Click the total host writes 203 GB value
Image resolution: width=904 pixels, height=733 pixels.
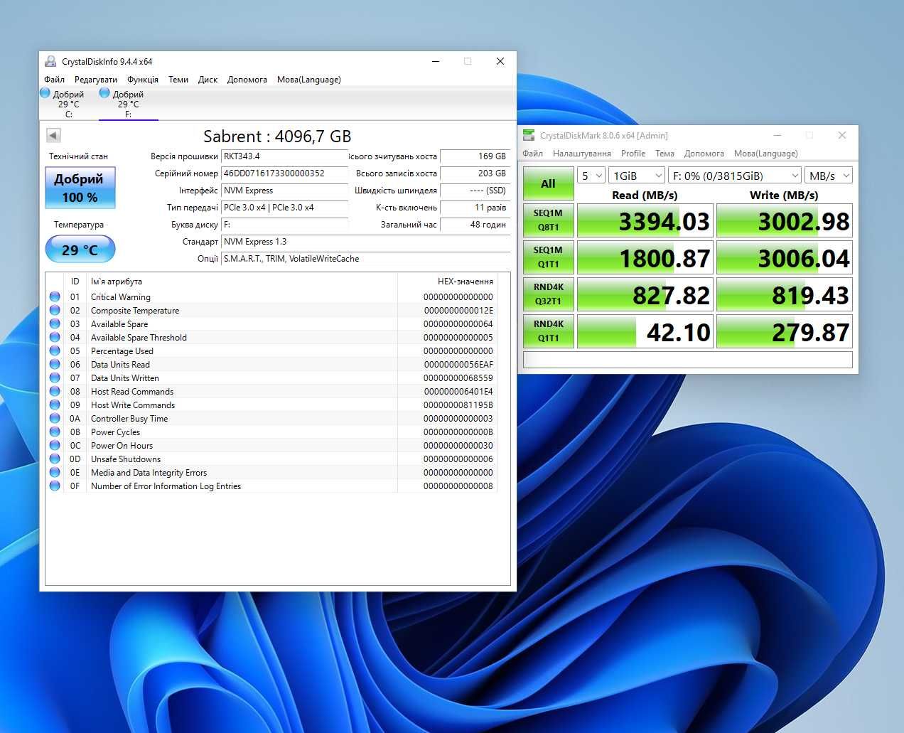point(475,173)
